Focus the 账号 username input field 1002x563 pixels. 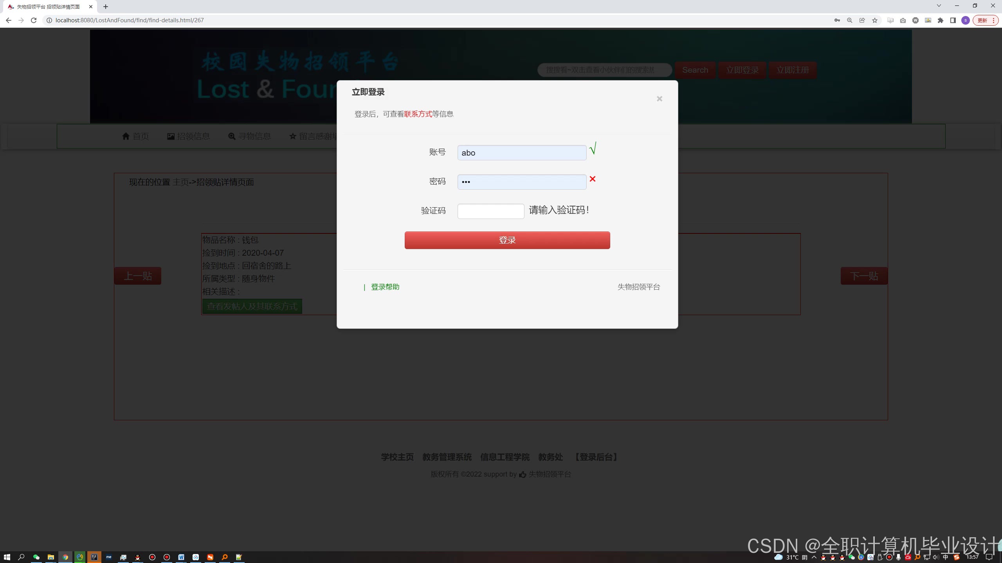[521, 153]
